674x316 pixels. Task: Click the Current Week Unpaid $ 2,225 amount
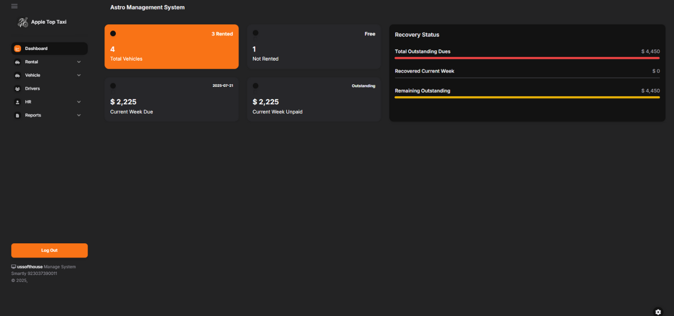click(266, 102)
